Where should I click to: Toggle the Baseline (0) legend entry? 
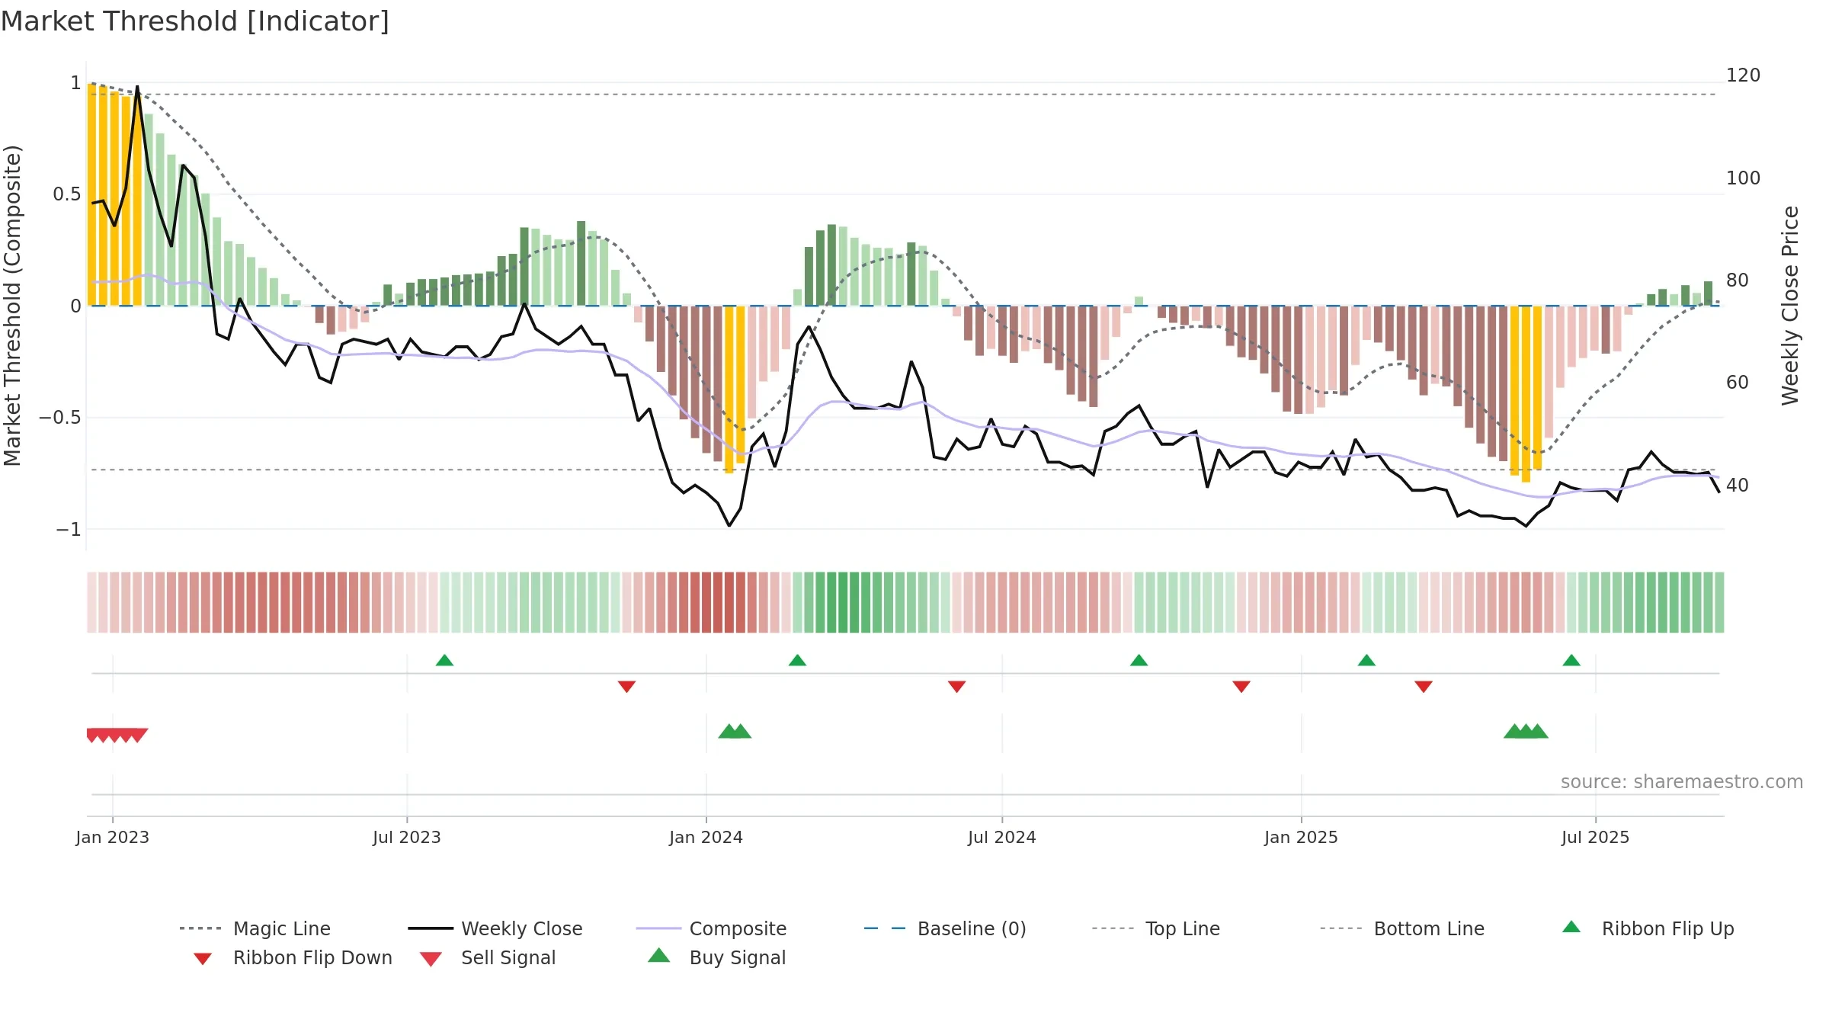pyautogui.click(x=945, y=928)
